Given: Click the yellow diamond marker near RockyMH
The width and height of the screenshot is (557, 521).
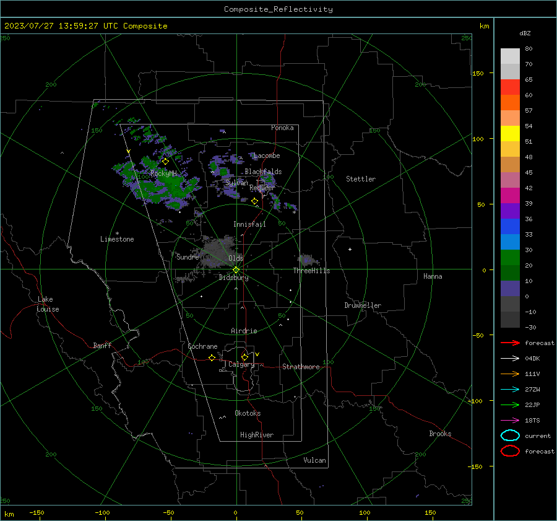Looking at the screenshot, I should (x=165, y=162).
